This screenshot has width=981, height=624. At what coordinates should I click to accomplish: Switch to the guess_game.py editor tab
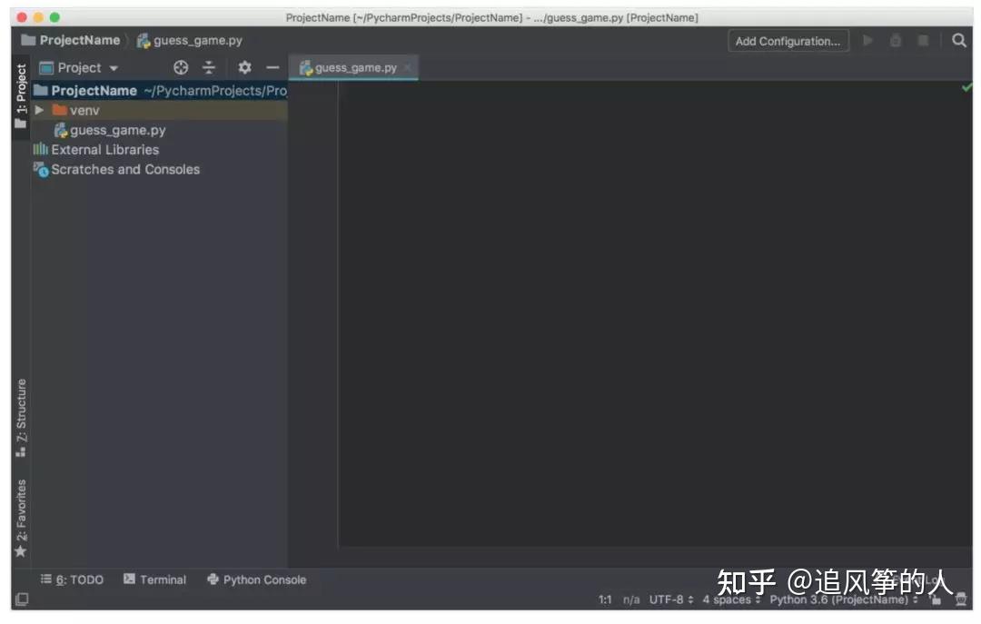coord(354,67)
